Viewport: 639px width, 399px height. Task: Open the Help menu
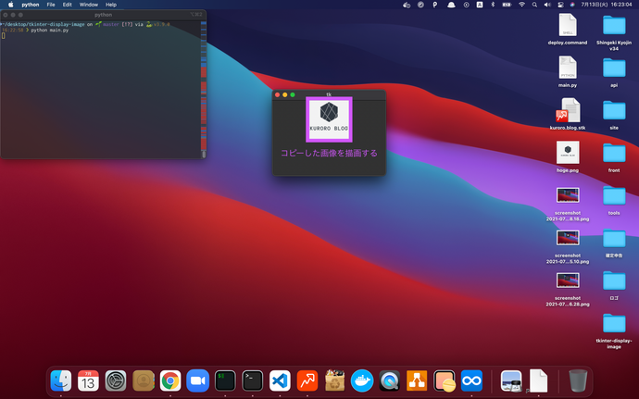click(x=111, y=5)
